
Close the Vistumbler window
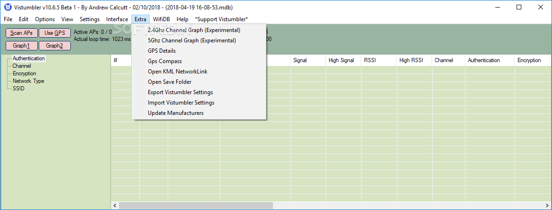pos(540,7)
